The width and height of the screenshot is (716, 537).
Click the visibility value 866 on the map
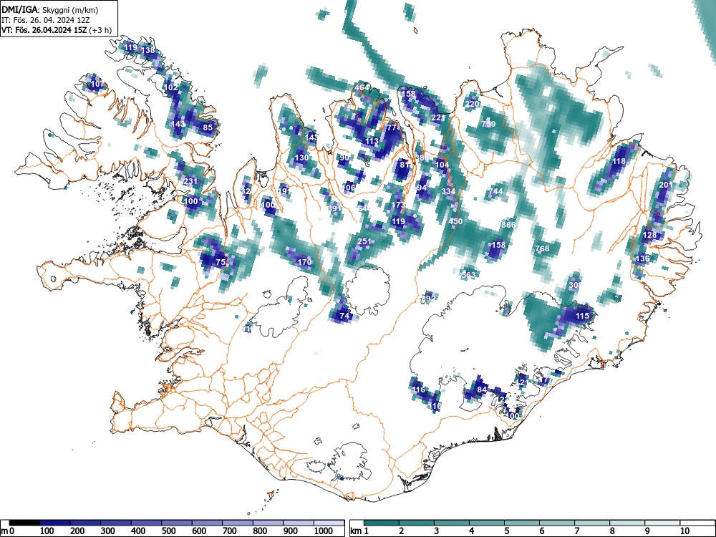508,225
